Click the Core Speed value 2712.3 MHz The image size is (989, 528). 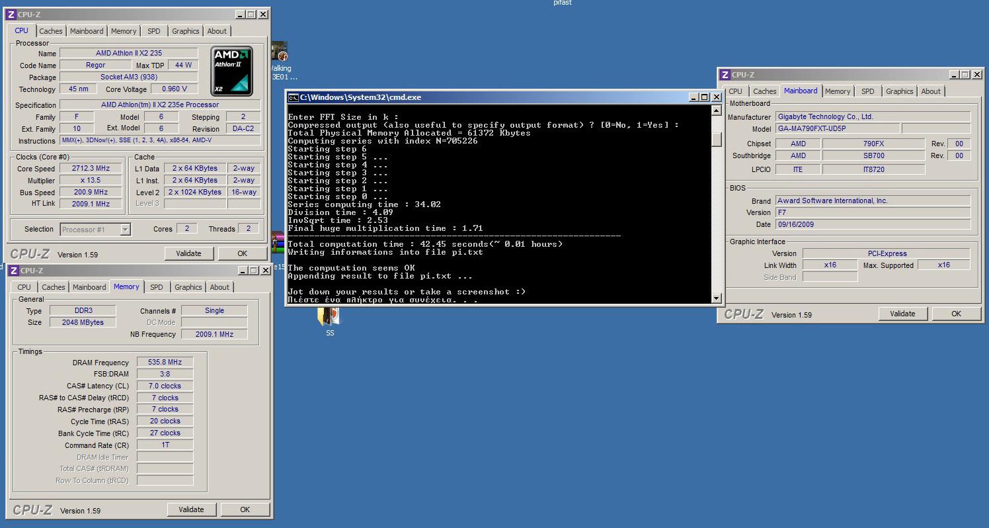[x=91, y=169]
